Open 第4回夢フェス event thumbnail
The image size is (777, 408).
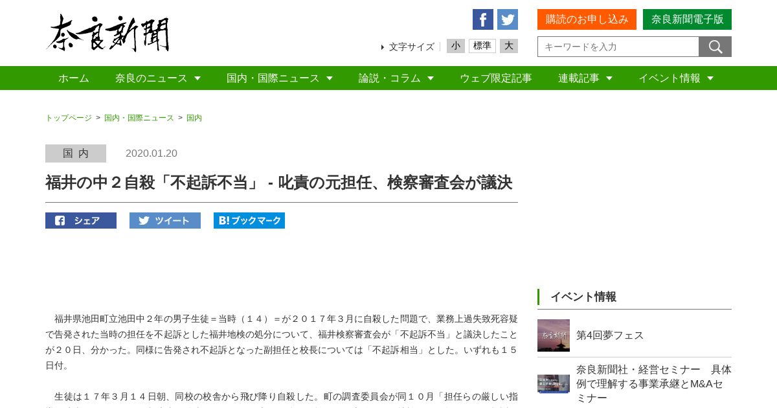(x=554, y=335)
